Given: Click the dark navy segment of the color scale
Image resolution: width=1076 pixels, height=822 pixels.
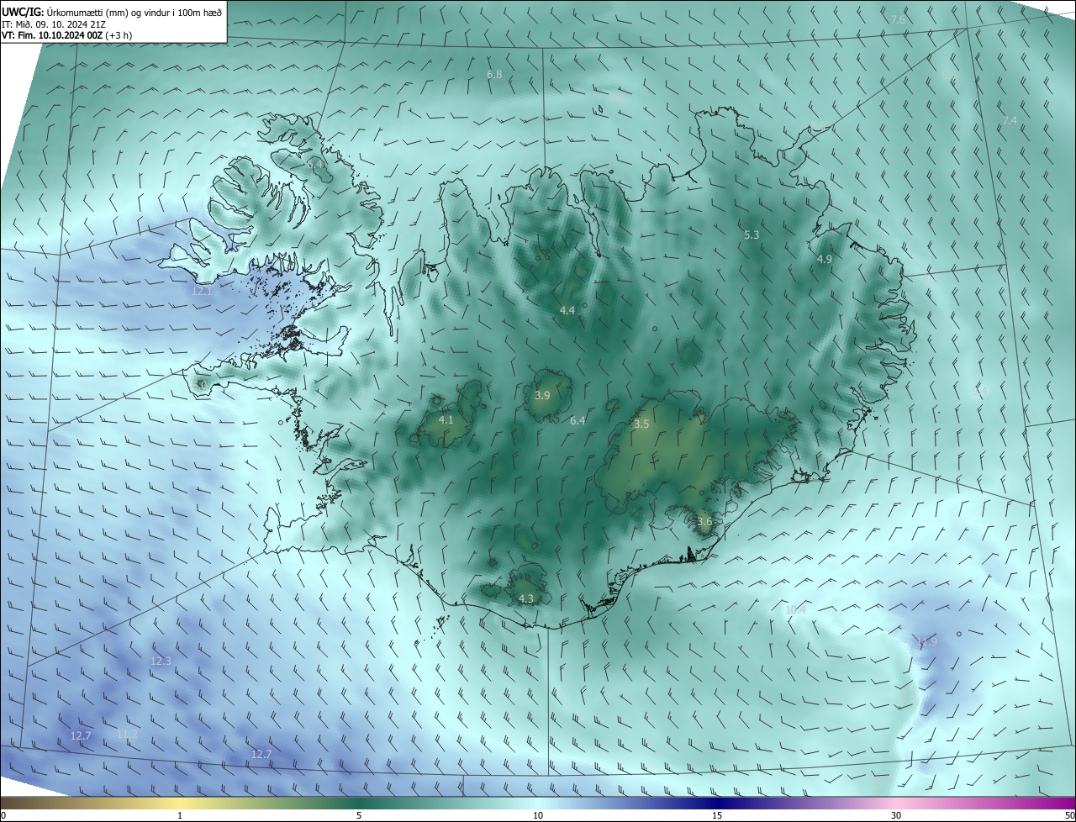Looking at the screenshot, I should click(x=717, y=804).
